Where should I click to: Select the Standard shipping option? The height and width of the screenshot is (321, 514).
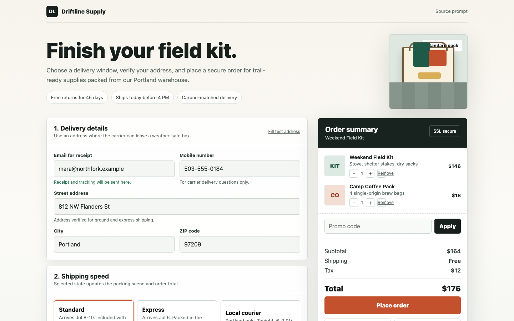[x=94, y=311]
